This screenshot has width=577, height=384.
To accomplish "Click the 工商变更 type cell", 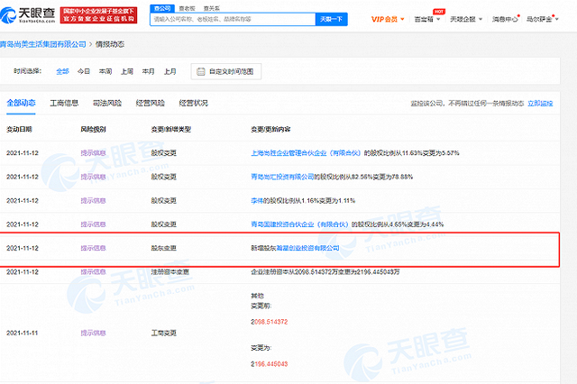I will pyautogui.click(x=164, y=333).
